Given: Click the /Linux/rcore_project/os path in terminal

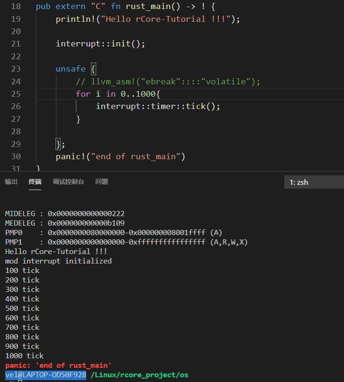Looking at the screenshot, I should click(x=139, y=375).
